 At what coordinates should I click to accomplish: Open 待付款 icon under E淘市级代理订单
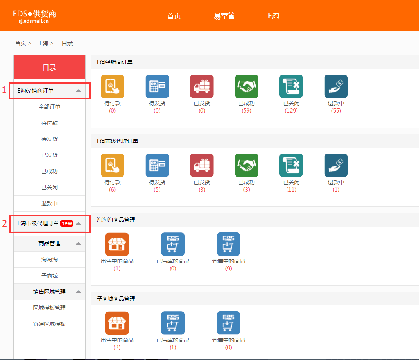click(112, 165)
